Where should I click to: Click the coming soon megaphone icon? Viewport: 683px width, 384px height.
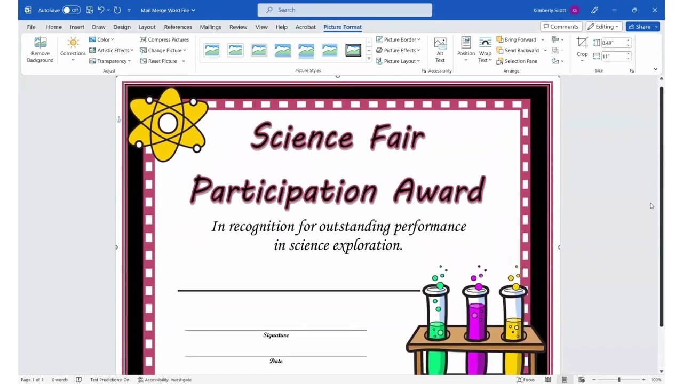pos(594,10)
